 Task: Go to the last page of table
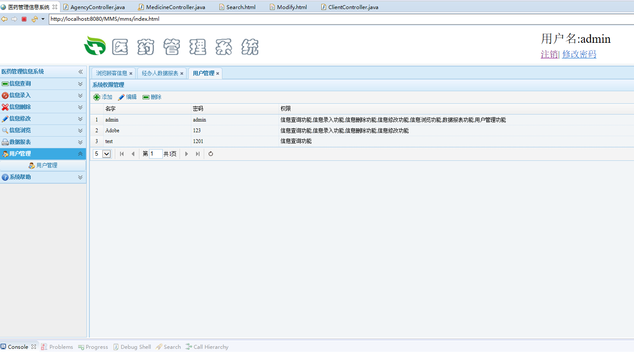tap(198, 154)
